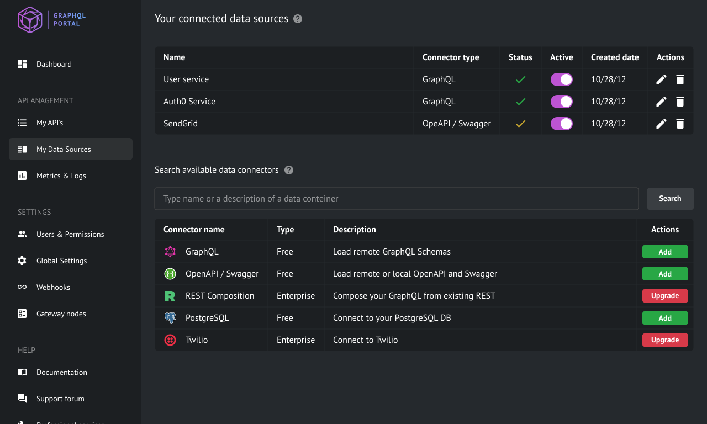Focus the data connector search field

pos(397,199)
